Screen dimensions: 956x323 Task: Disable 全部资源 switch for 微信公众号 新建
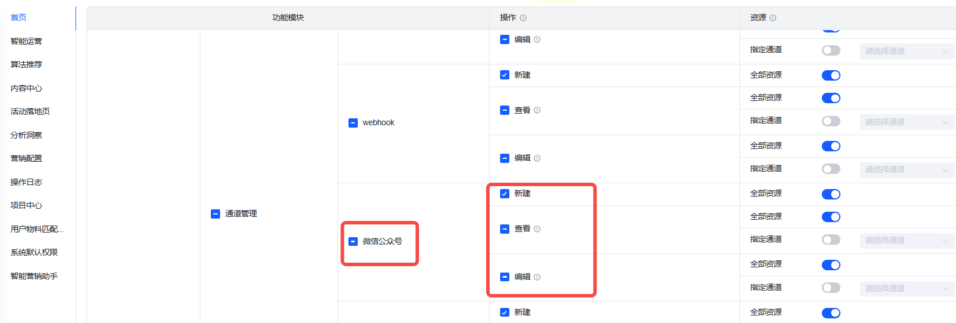831,194
